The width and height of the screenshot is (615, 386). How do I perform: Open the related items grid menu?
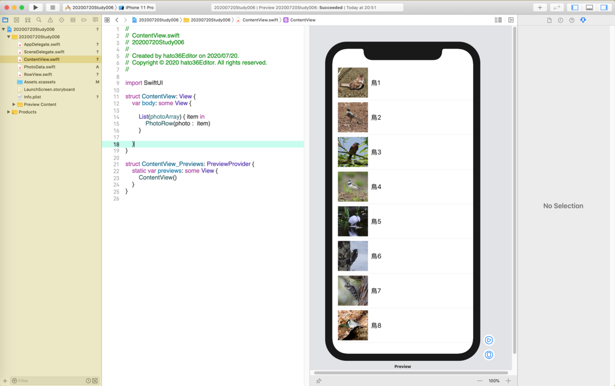pos(107,20)
